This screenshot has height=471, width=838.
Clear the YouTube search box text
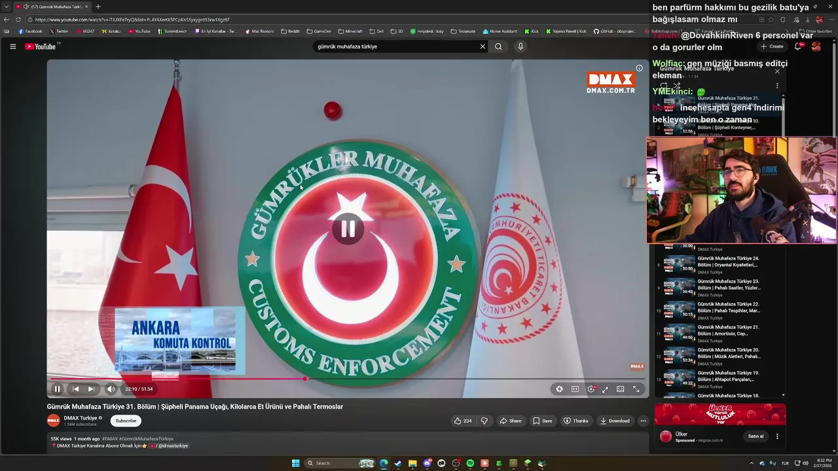click(483, 46)
